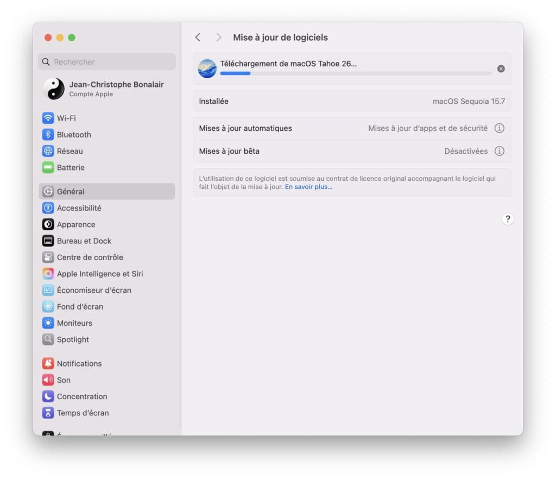Open Spotlight magnifier icon
The image size is (556, 479).
point(48,339)
